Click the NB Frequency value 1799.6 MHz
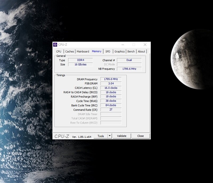 (129, 69)
